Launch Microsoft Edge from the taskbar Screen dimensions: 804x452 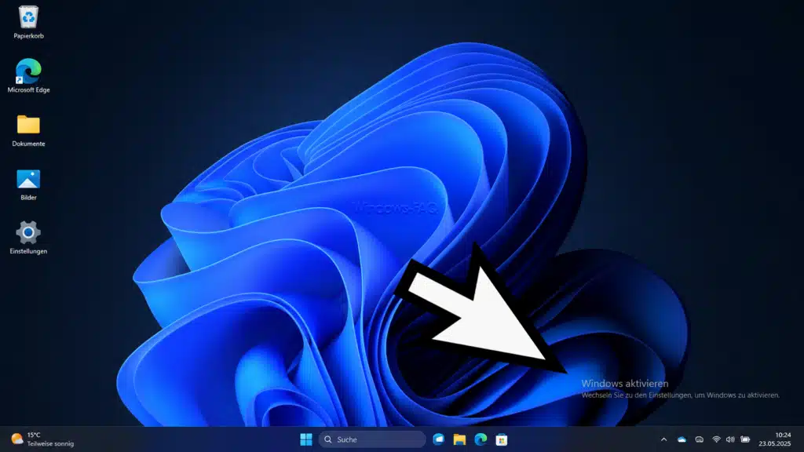481,439
